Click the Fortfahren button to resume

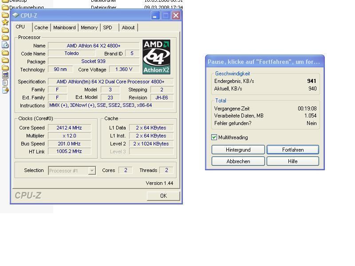point(293,150)
